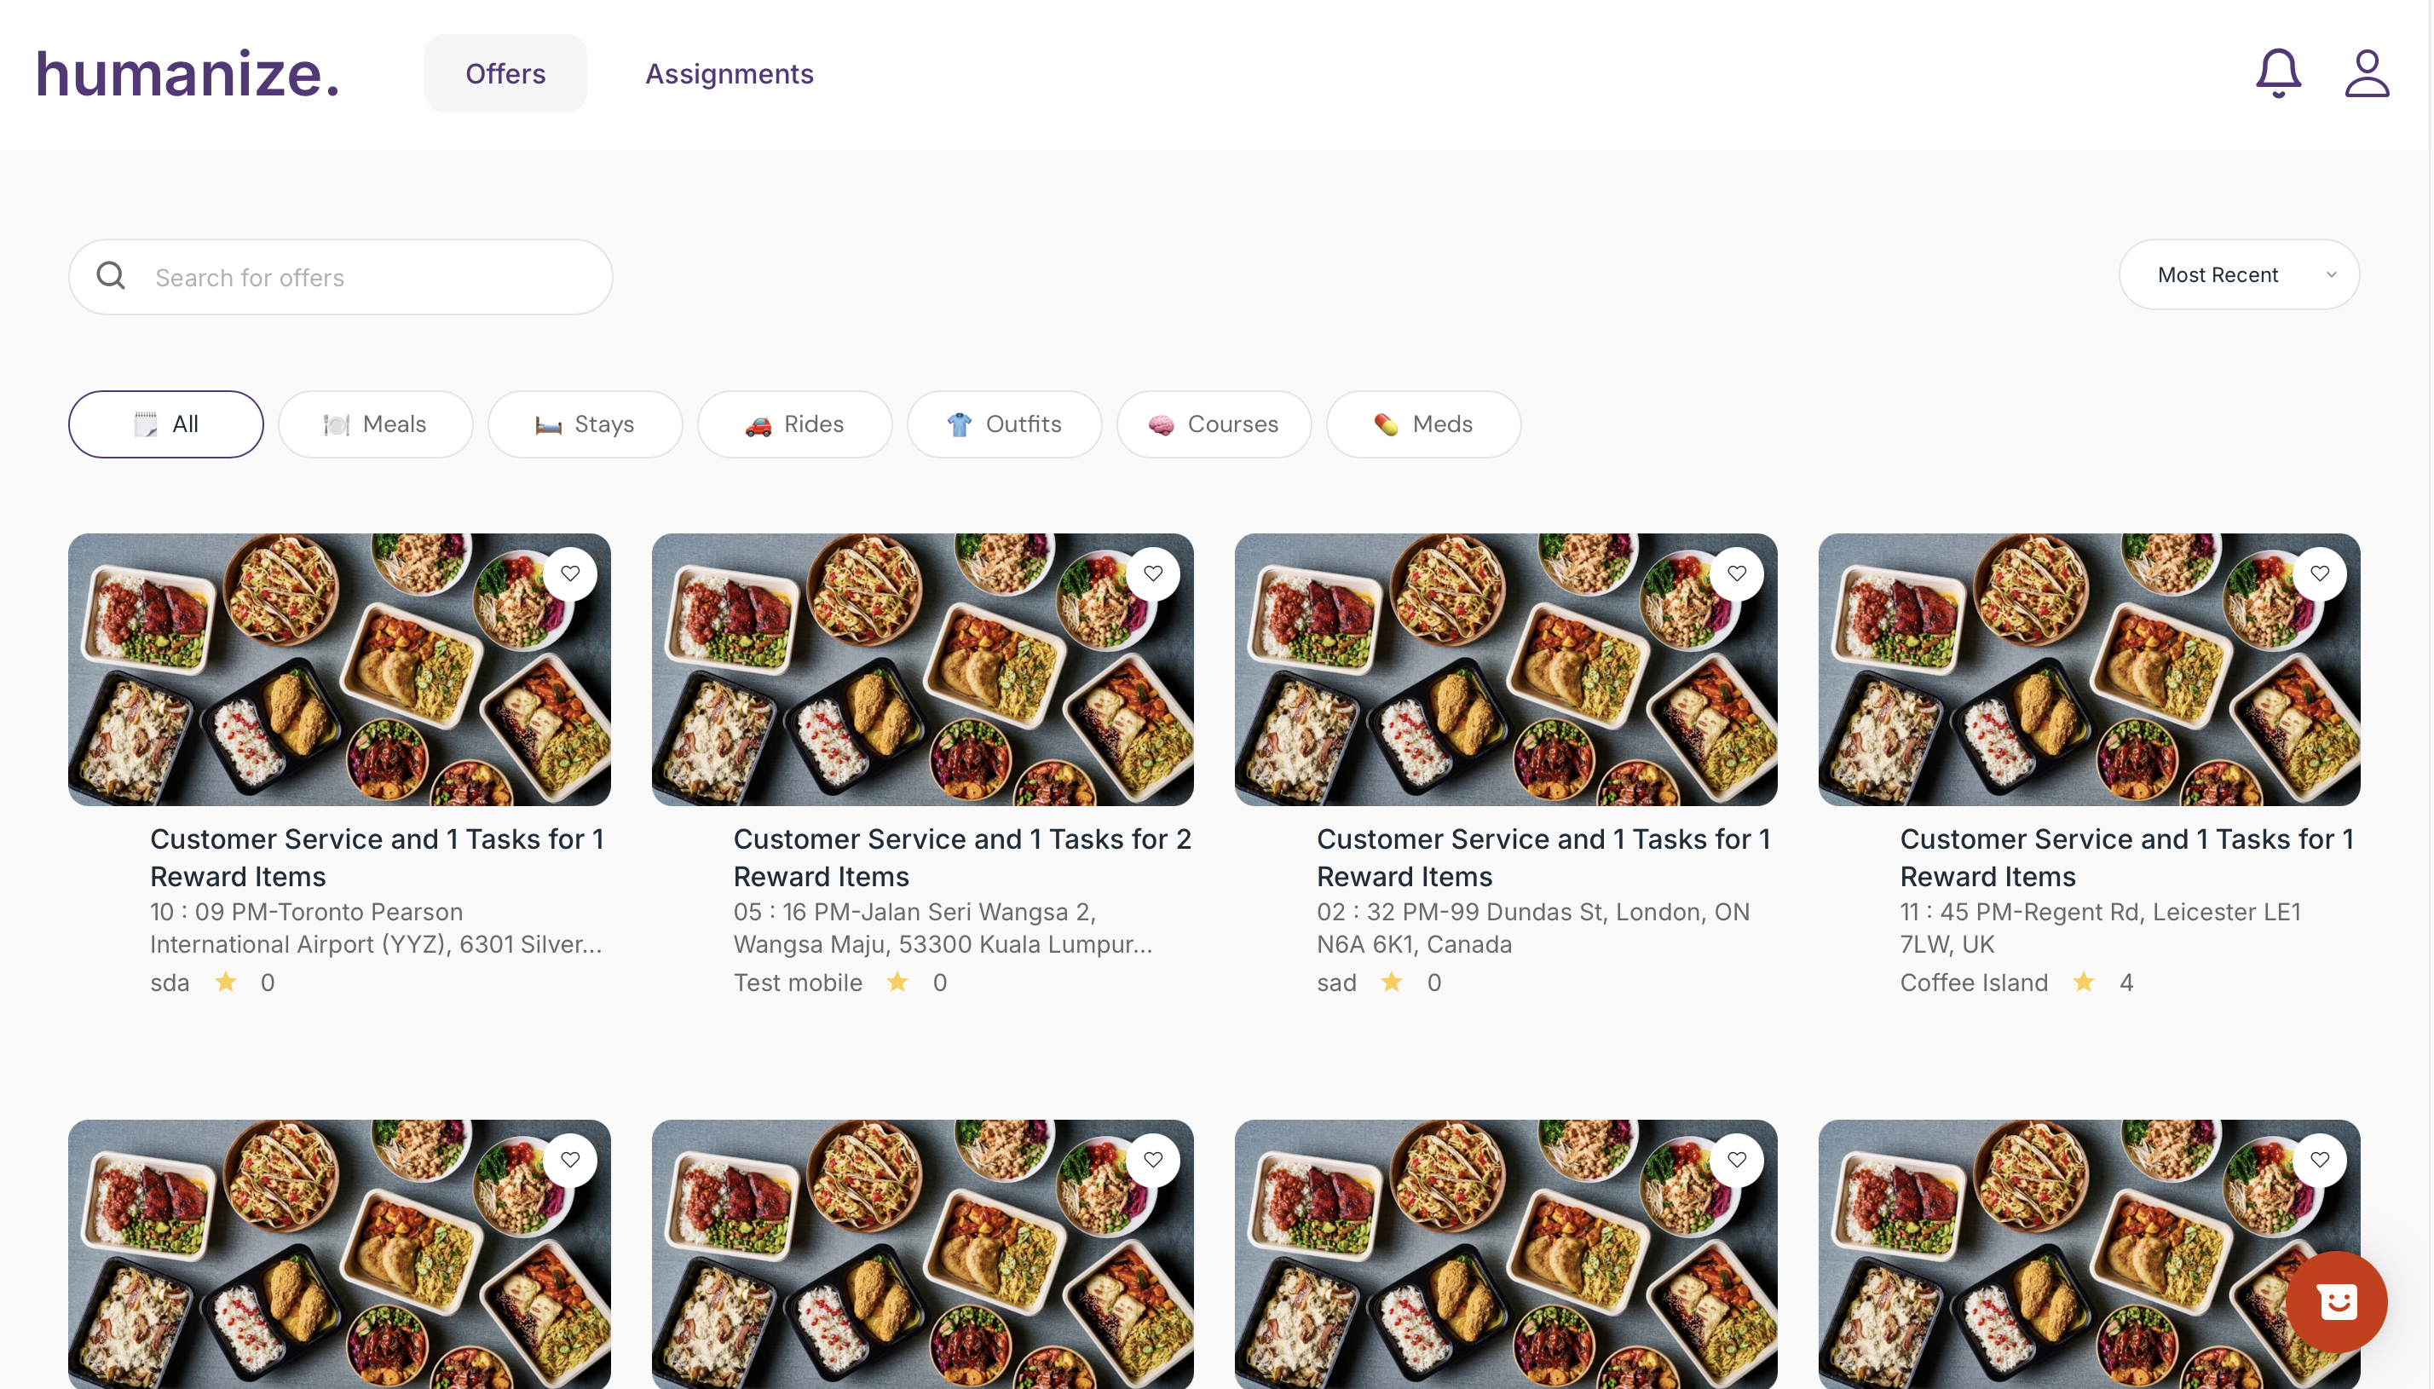Open the Toronto Pearson offer image
The width and height of the screenshot is (2434, 1389).
(x=339, y=670)
